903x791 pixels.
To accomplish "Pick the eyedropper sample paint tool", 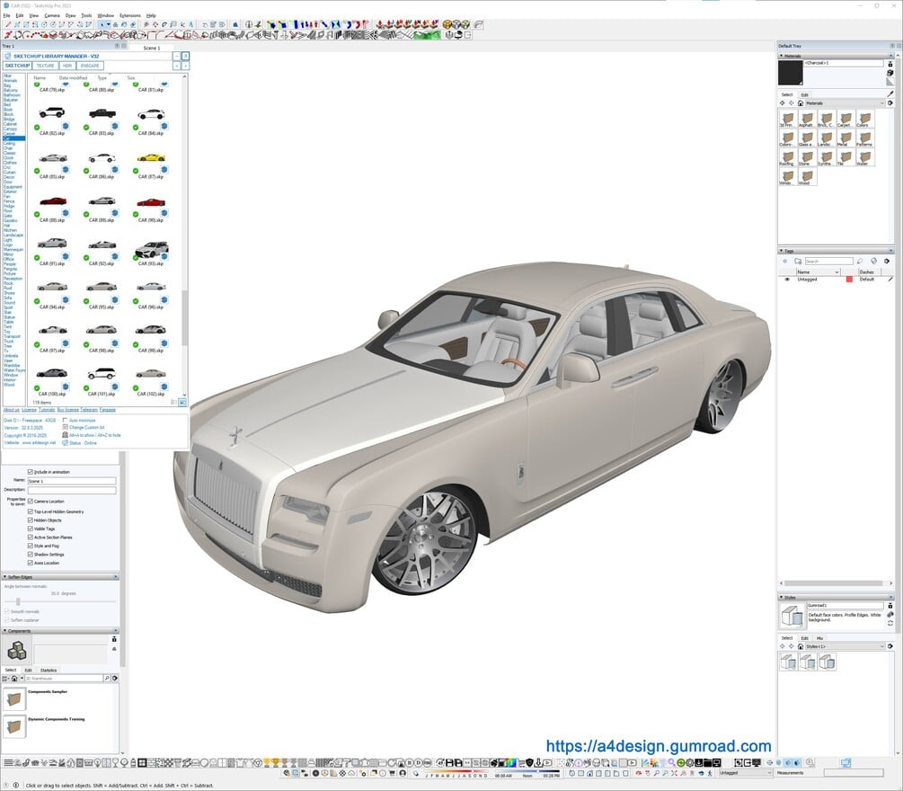I will tap(890, 93).
